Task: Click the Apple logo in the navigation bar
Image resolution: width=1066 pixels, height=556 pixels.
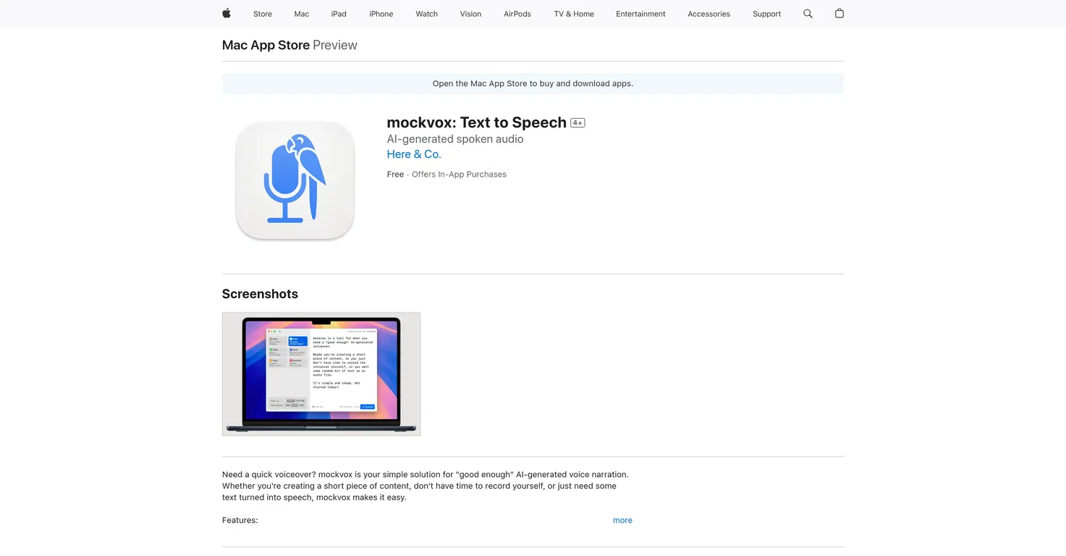Action: click(226, 14)
